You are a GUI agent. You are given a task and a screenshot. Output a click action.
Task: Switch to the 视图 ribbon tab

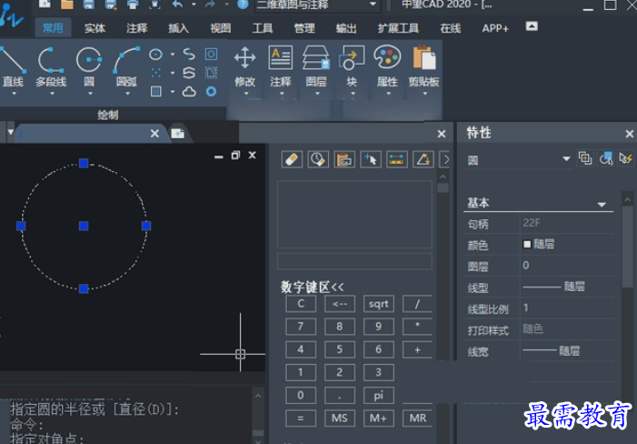pyautogui.click(x=221, y=28)
